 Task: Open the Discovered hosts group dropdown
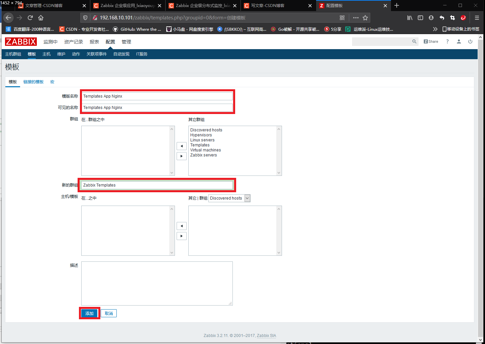tap(229, 198)
